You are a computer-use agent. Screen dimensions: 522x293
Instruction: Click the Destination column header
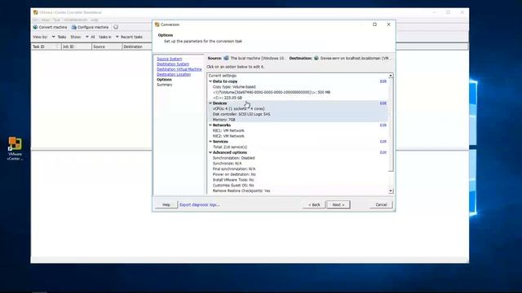click(x=137, y=47)
